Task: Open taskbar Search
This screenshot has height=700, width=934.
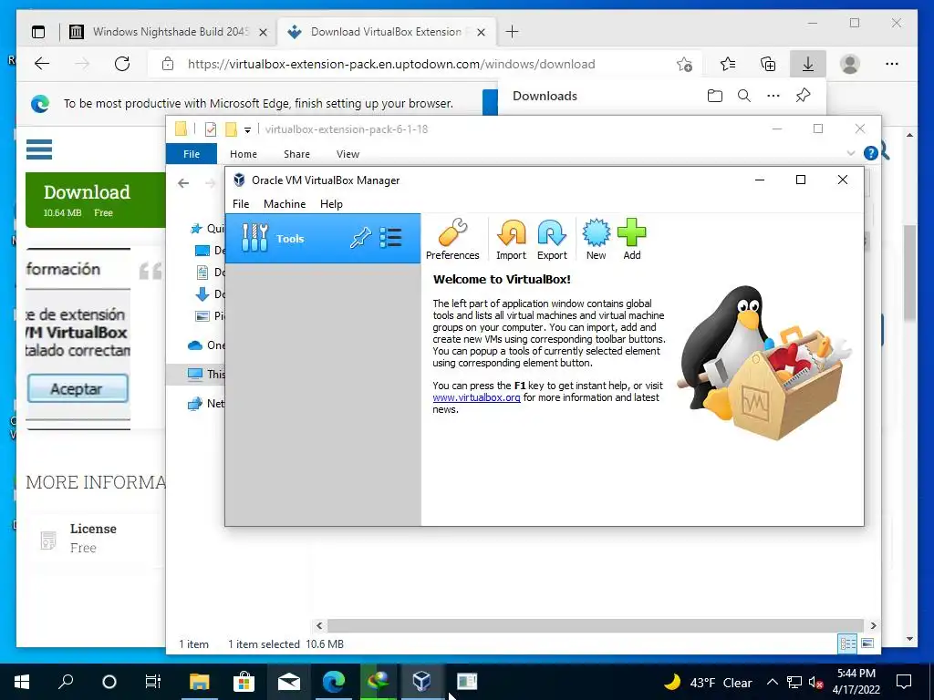Action: 66,682
